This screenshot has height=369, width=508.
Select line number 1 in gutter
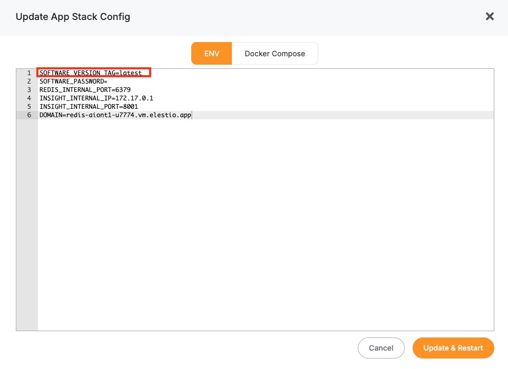tap(28, 73)
